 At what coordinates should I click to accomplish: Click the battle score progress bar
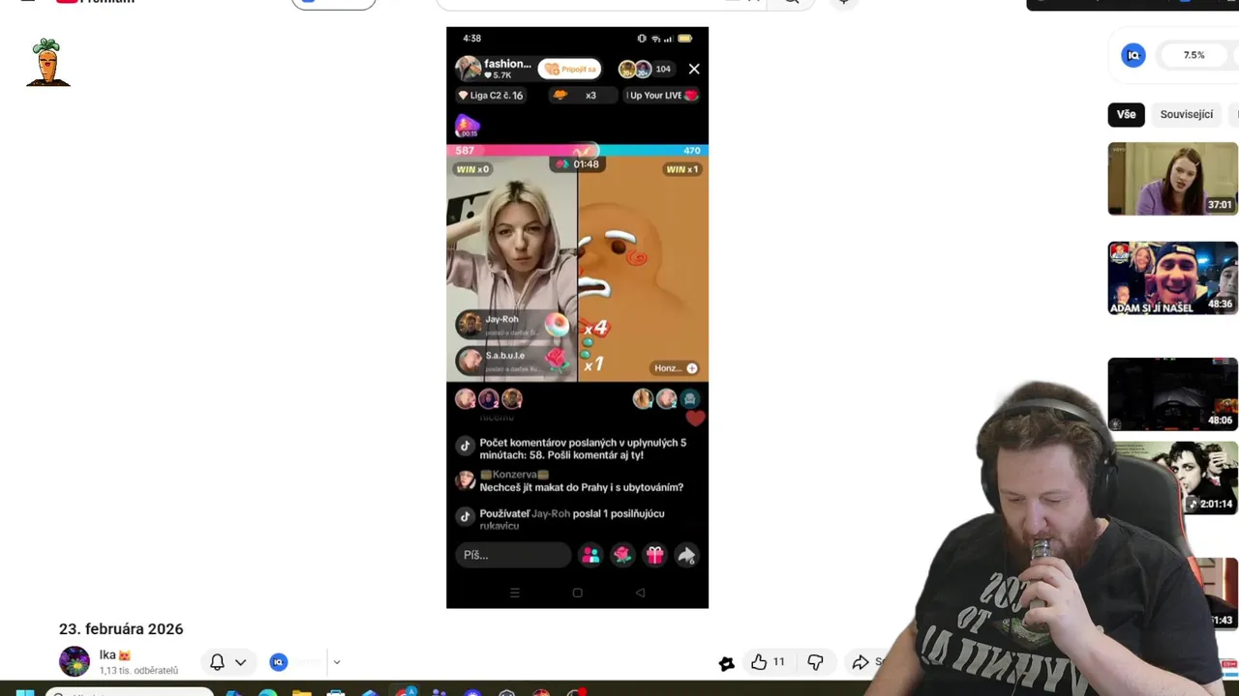(577, 150)
